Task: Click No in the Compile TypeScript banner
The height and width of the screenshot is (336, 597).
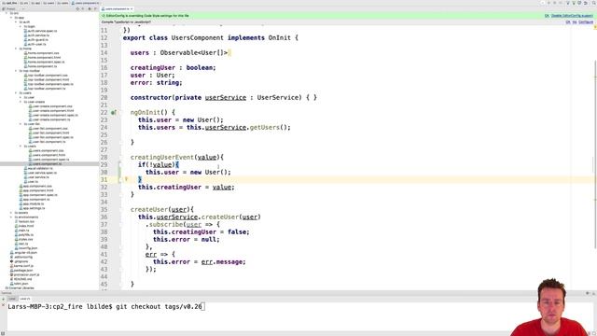Action: [x=575, y=22]
